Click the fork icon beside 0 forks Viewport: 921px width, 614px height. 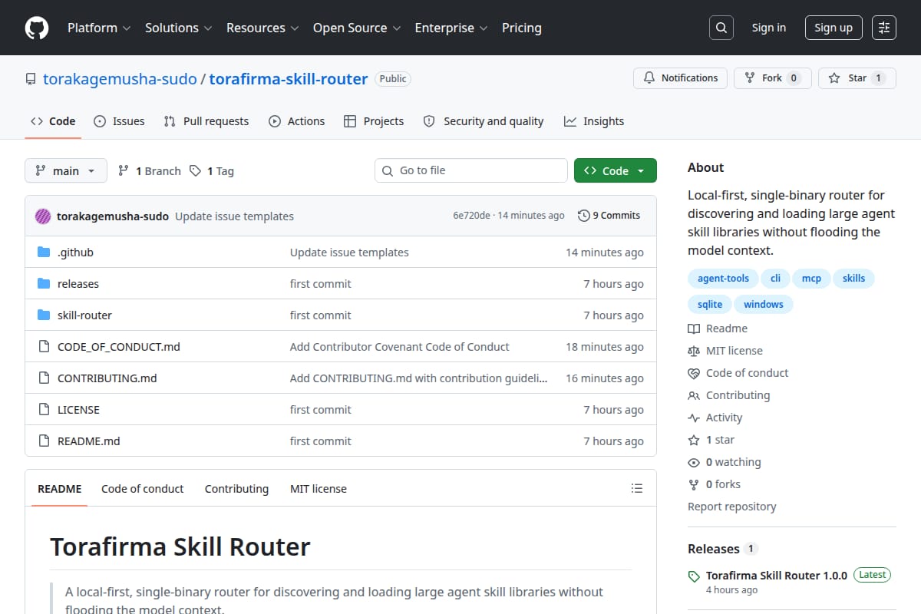[694, 484]
